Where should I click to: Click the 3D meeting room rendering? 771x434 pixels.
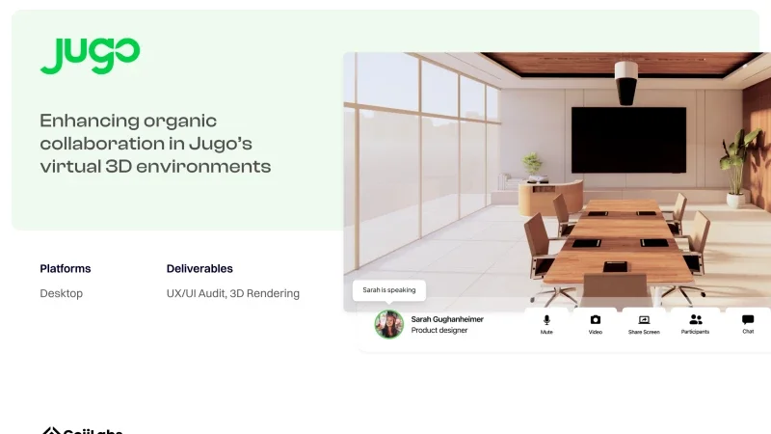click(557, 181)
